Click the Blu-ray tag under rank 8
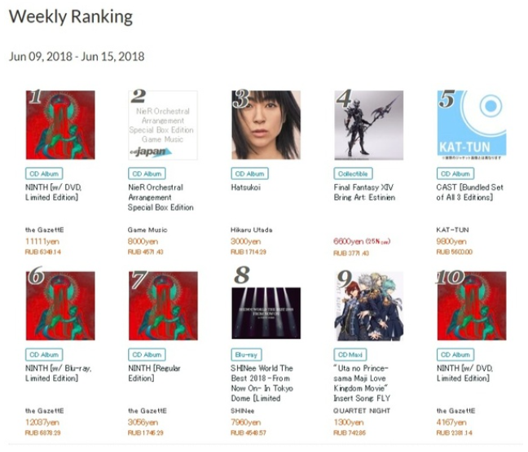This screenshot has width=528, height=452. (x=246, y=355)
